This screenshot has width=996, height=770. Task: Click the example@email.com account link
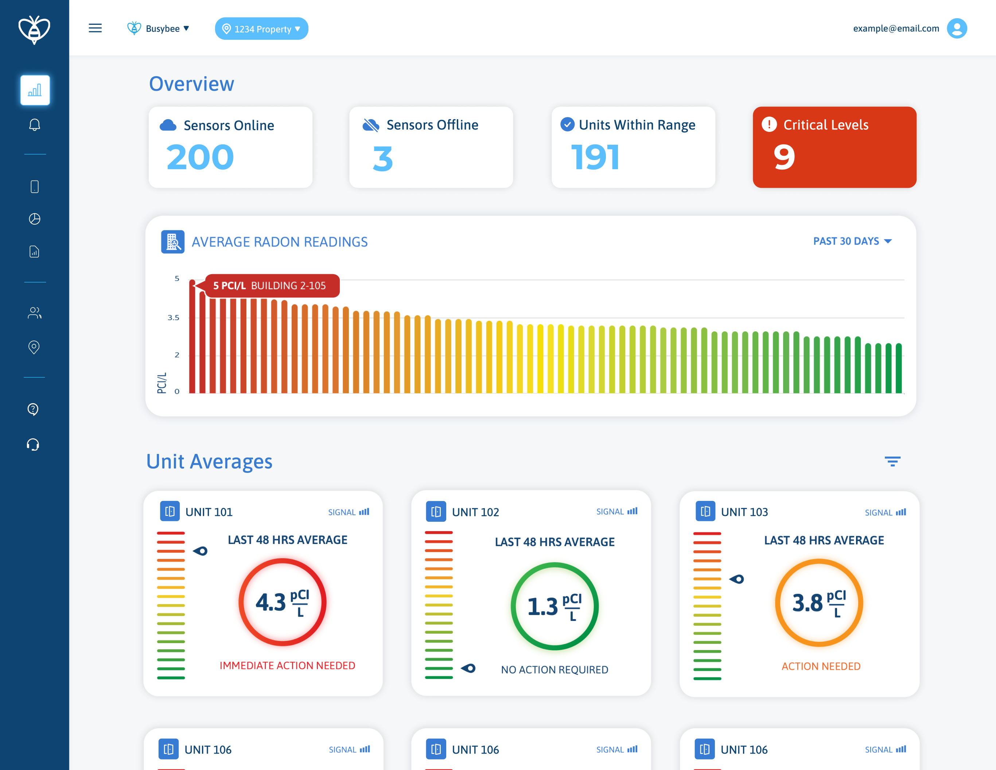[x=896, y=28]
